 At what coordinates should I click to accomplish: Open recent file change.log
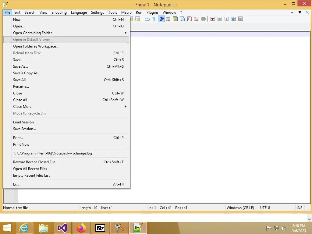(x=66, y=153)
